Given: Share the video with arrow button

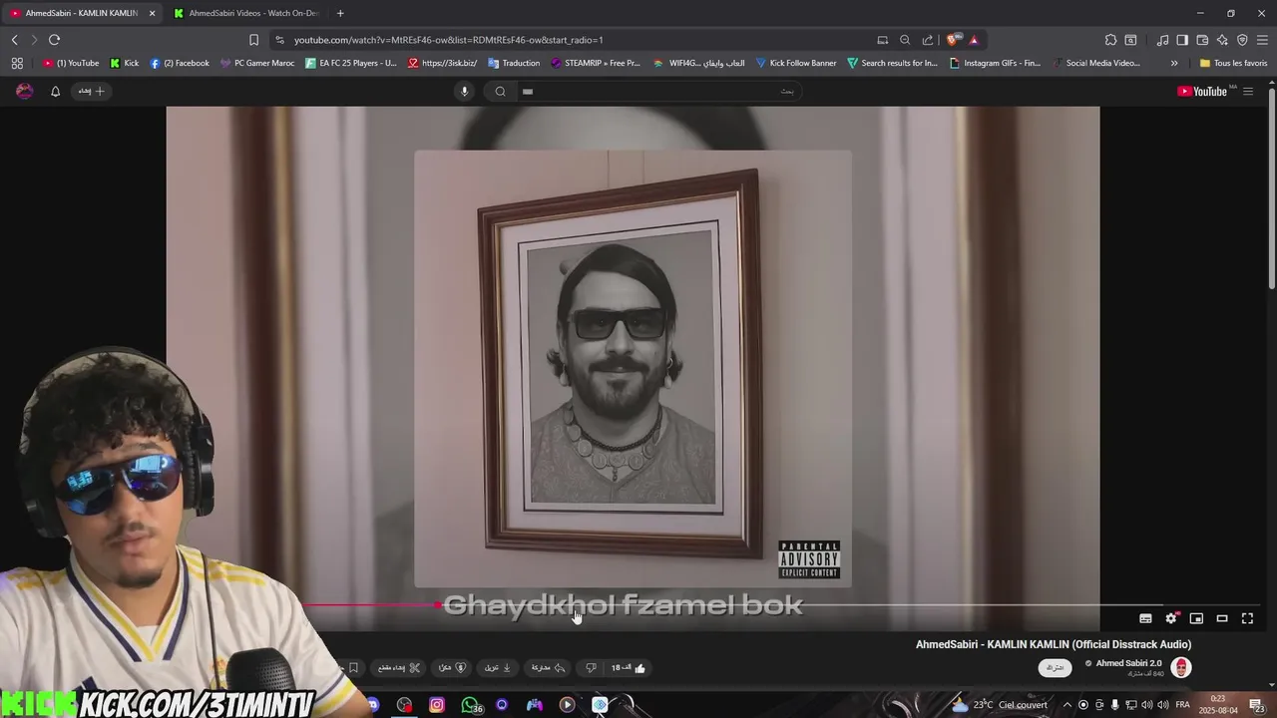Looking at the screenshot, I should click(548, 667).
